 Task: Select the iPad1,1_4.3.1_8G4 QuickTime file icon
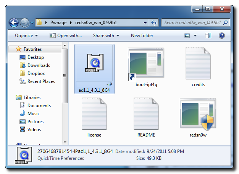click(94, 63)
